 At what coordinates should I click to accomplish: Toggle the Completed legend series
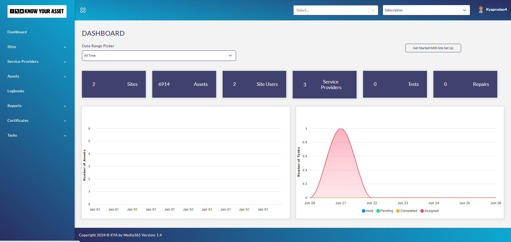pos(407,211)
